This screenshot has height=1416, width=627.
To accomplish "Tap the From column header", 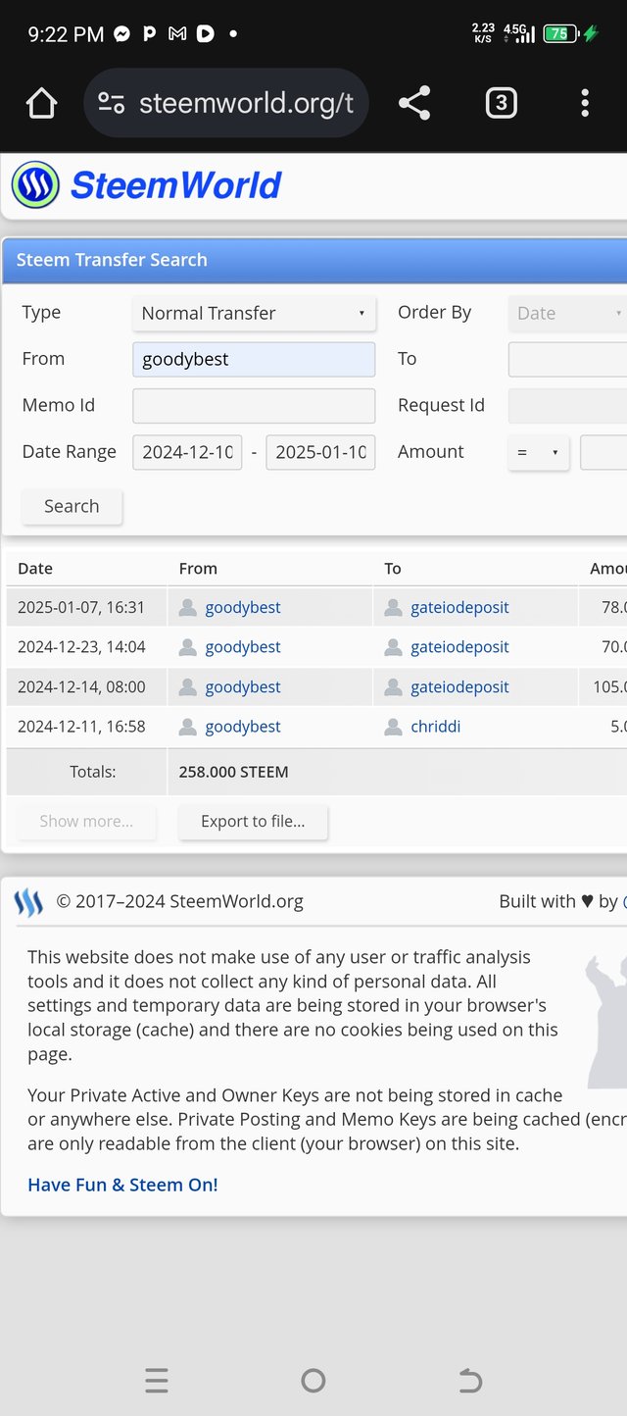I will tap(198, 569).
